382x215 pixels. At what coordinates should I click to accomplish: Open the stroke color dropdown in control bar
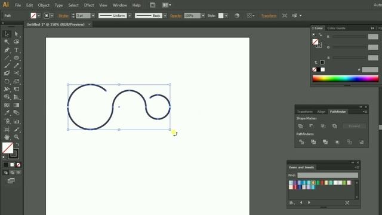52,16
